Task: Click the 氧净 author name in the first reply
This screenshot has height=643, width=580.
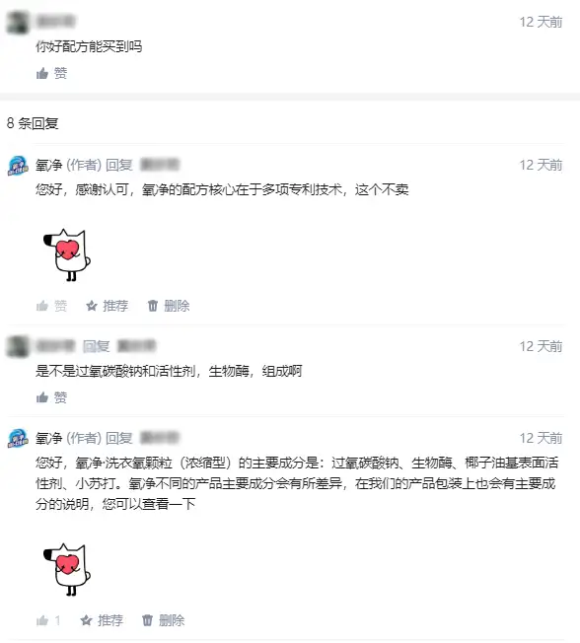Action: [x=48, y=165]
